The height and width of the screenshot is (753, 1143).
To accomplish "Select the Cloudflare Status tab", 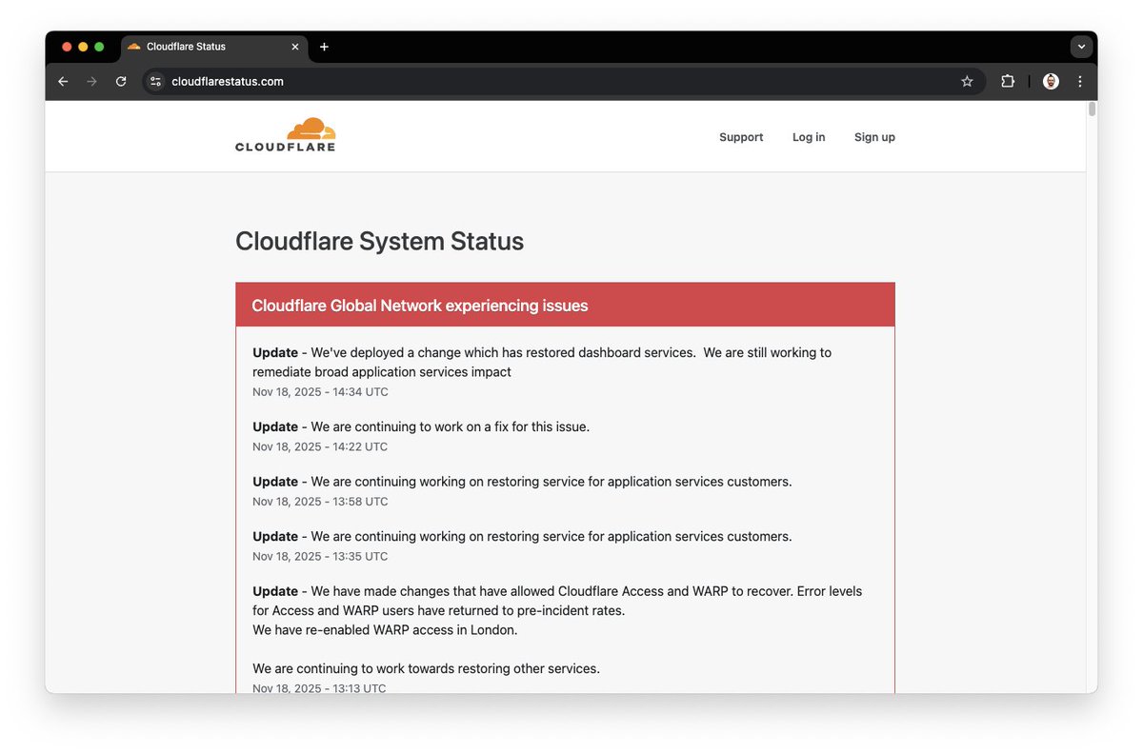I will (x=213, y=47).
